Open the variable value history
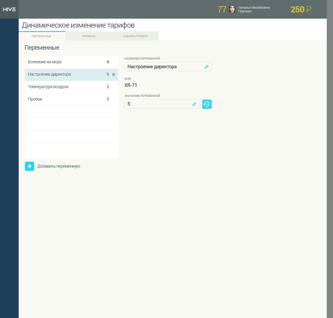 tap(207, 104)
